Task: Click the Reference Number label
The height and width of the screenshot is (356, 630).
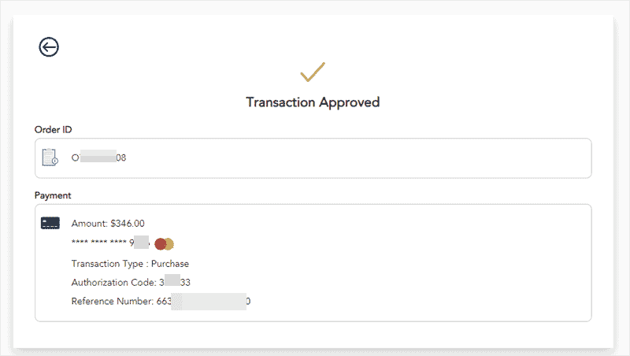Action: click(113, 302)
